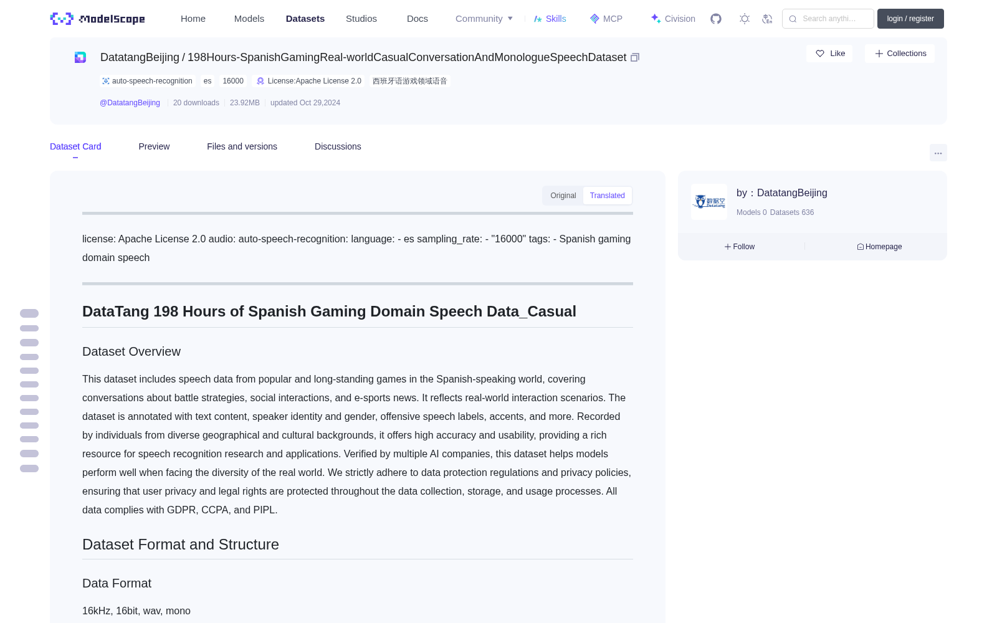997x623 pixels.
Task: Click the '23.92MB' size text
Action: point(245,103)
